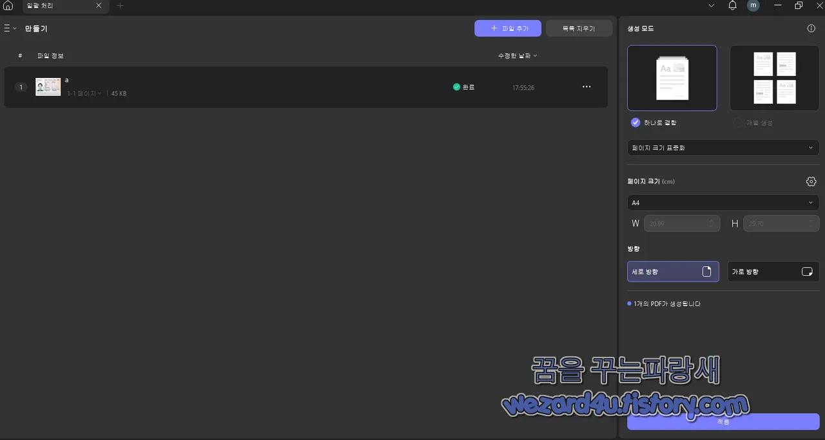Click the 파일 추가 button
The height and width of the screenshot is (440, 825).
(x=508, y=28)
